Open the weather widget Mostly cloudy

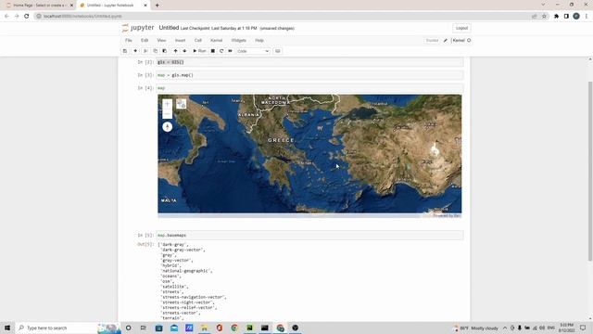click(x=476, y=328)
